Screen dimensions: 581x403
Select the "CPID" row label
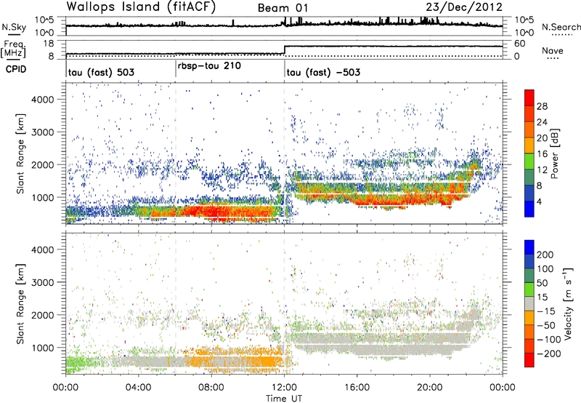coord(16,69)
